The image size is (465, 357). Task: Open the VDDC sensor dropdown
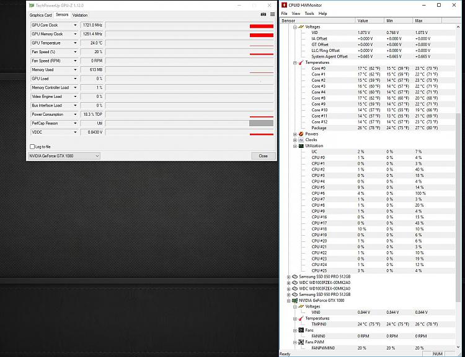tap(75, 132)
